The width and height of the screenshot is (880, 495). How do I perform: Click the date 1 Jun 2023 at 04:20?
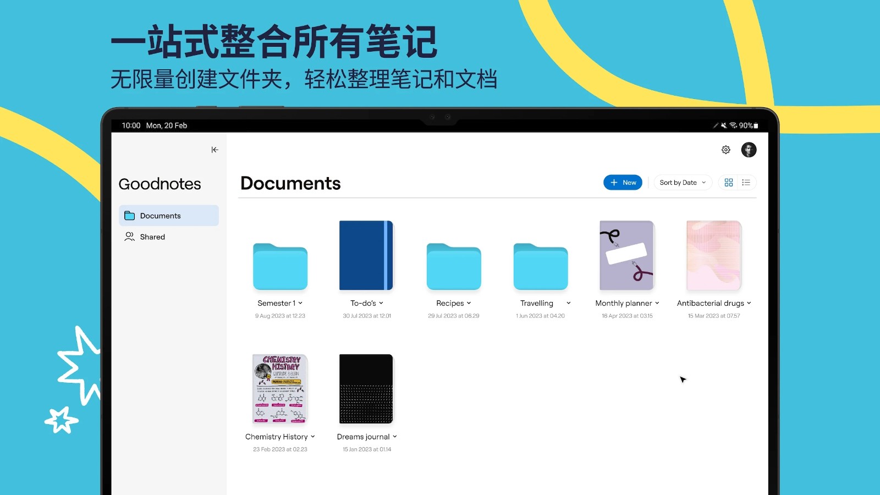click(540, 316)
